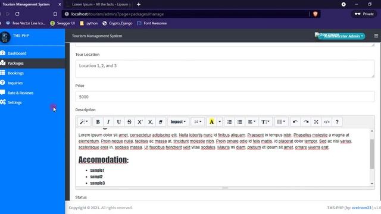Toggle underline formatting in description editor

119,122
